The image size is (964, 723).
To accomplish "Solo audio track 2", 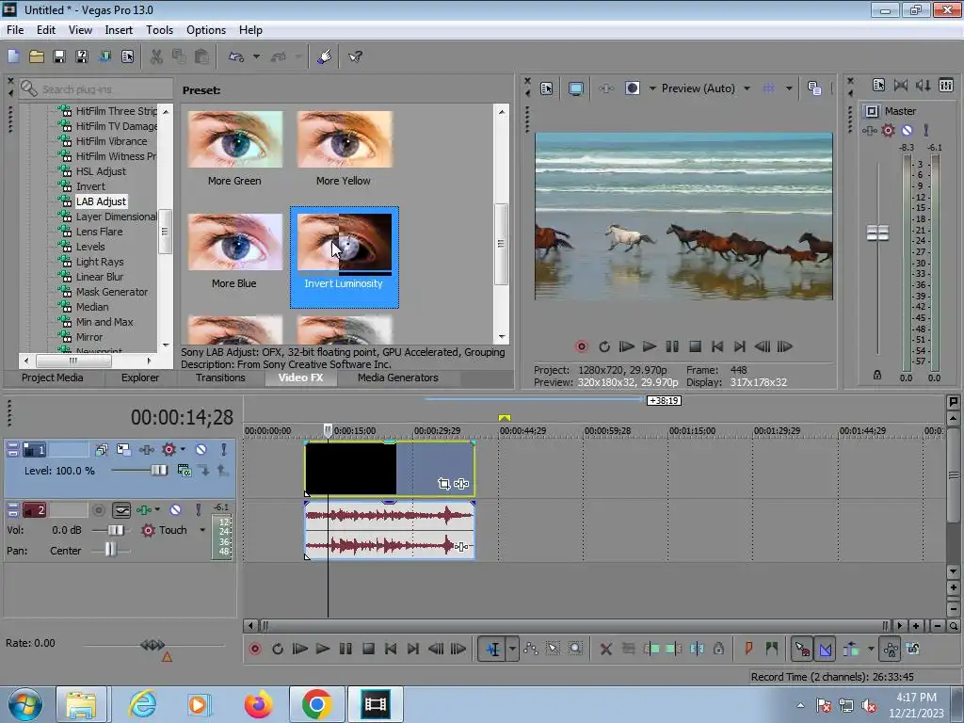I will (198, 509).
